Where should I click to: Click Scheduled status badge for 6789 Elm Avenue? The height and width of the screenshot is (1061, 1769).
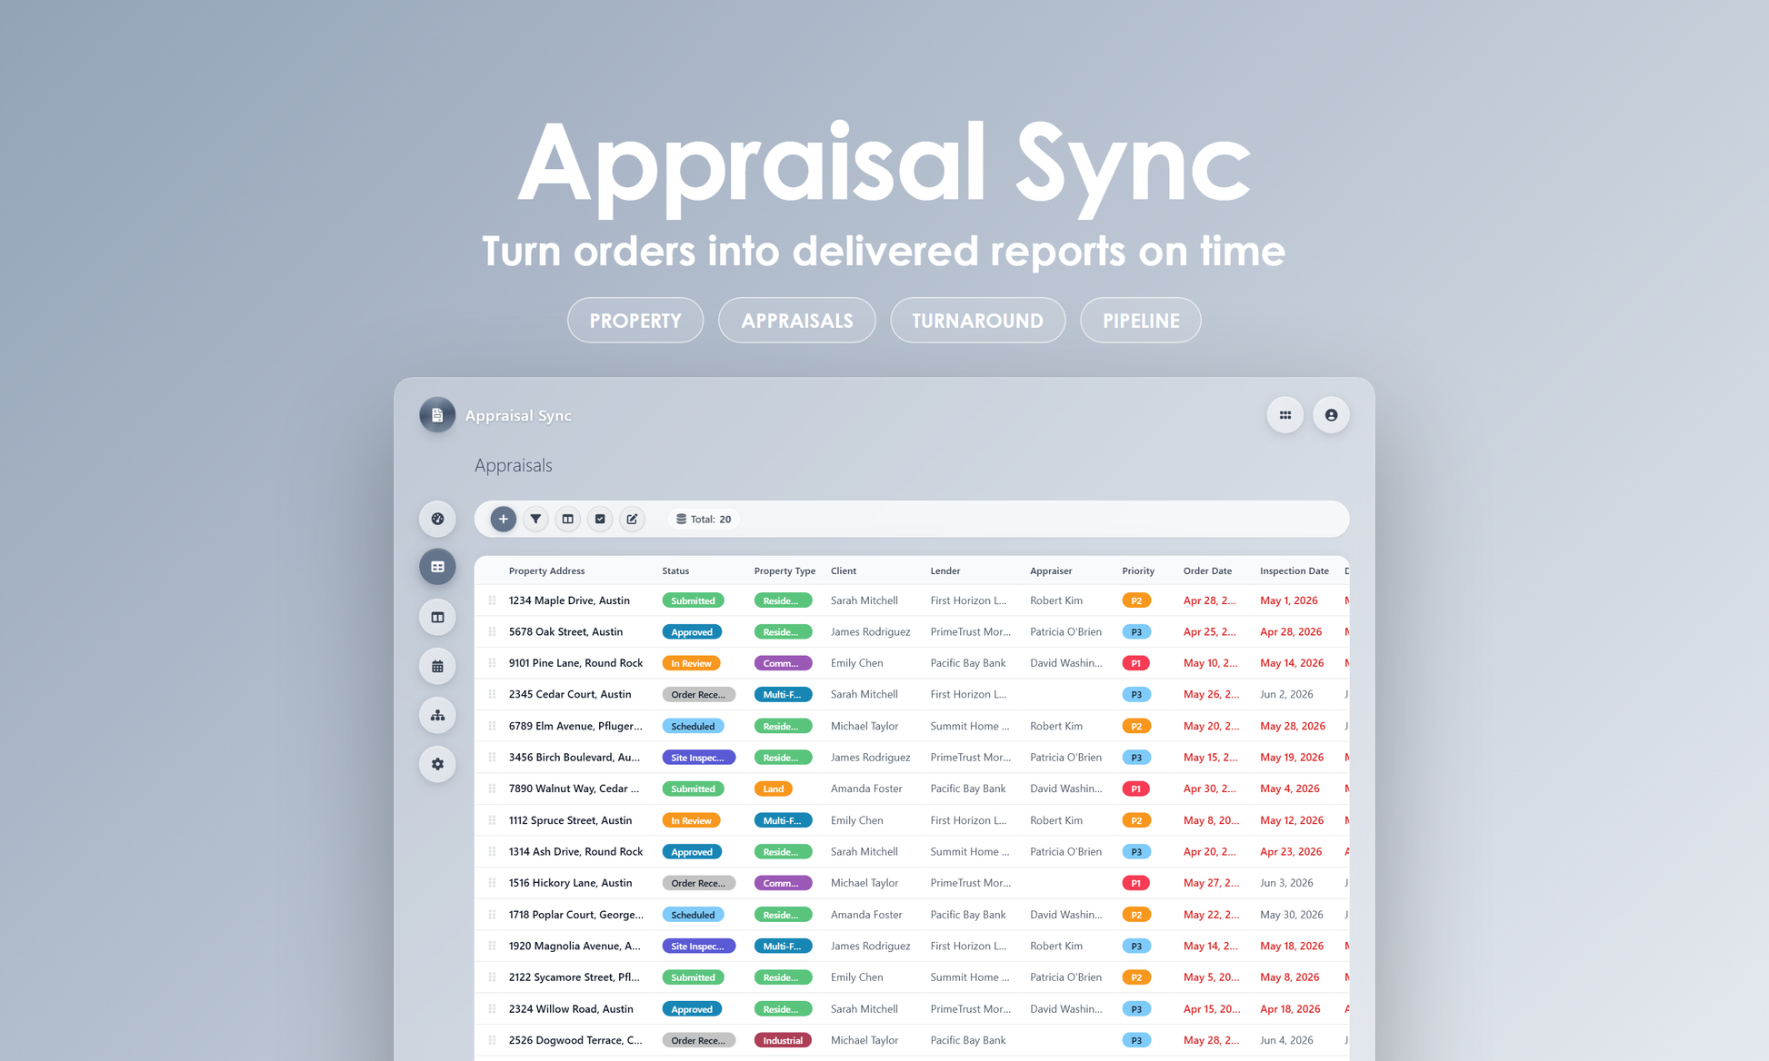(693, 726)
